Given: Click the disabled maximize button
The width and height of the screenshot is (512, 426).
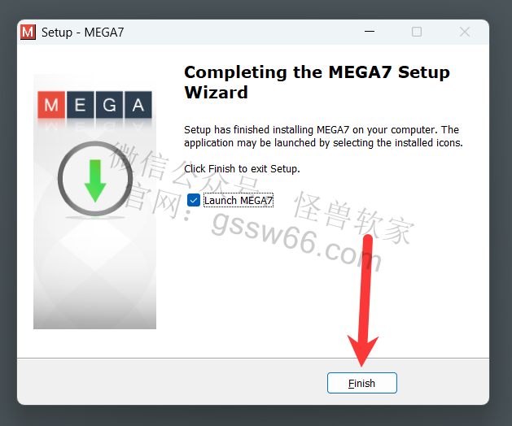Looking at the screenshot, I should coord(417,32).
